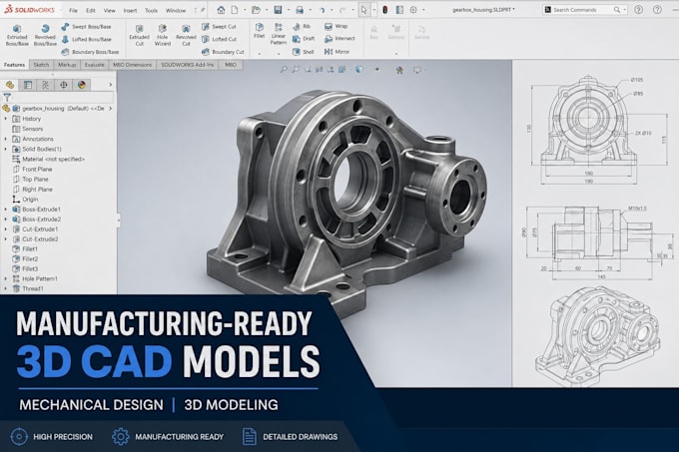Open the Linear Pattern dropdown arrow
This screenshot has height=452, width=679.
coord(279,54)
